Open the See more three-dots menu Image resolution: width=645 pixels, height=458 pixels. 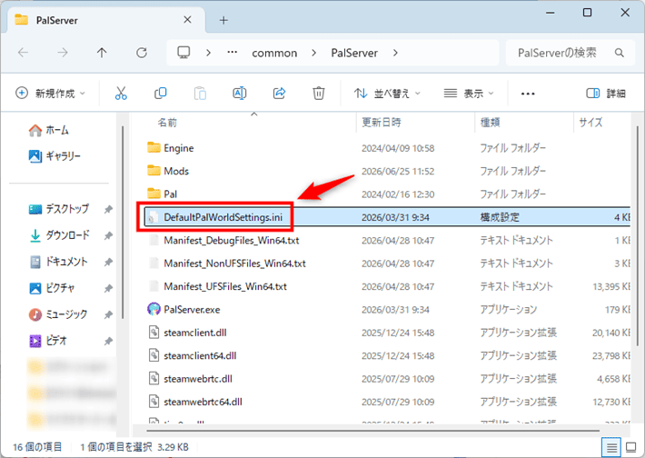528,94
